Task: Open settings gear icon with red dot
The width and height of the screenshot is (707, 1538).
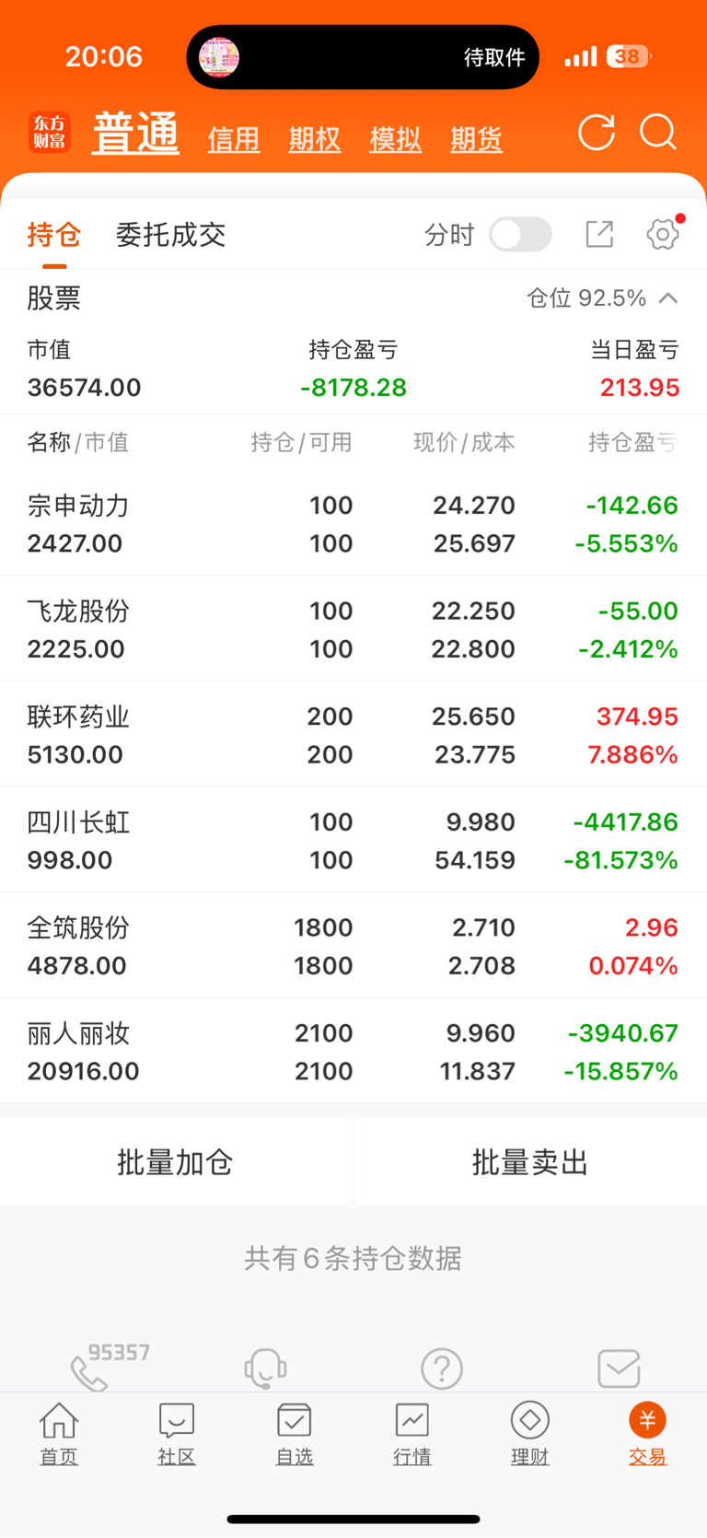Action: [x=664, y=234]
